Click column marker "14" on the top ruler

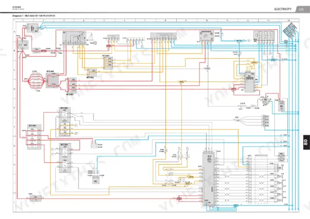289,20
